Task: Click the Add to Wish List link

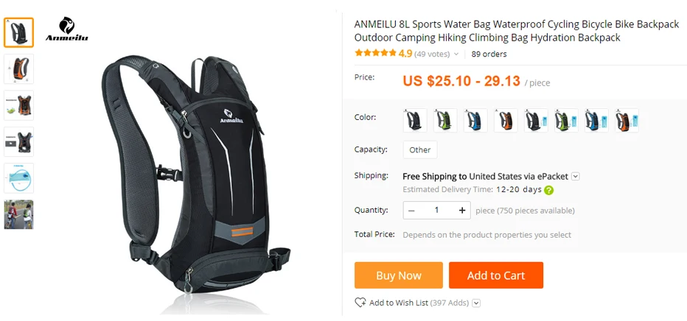Action: [x=399, y=303]
